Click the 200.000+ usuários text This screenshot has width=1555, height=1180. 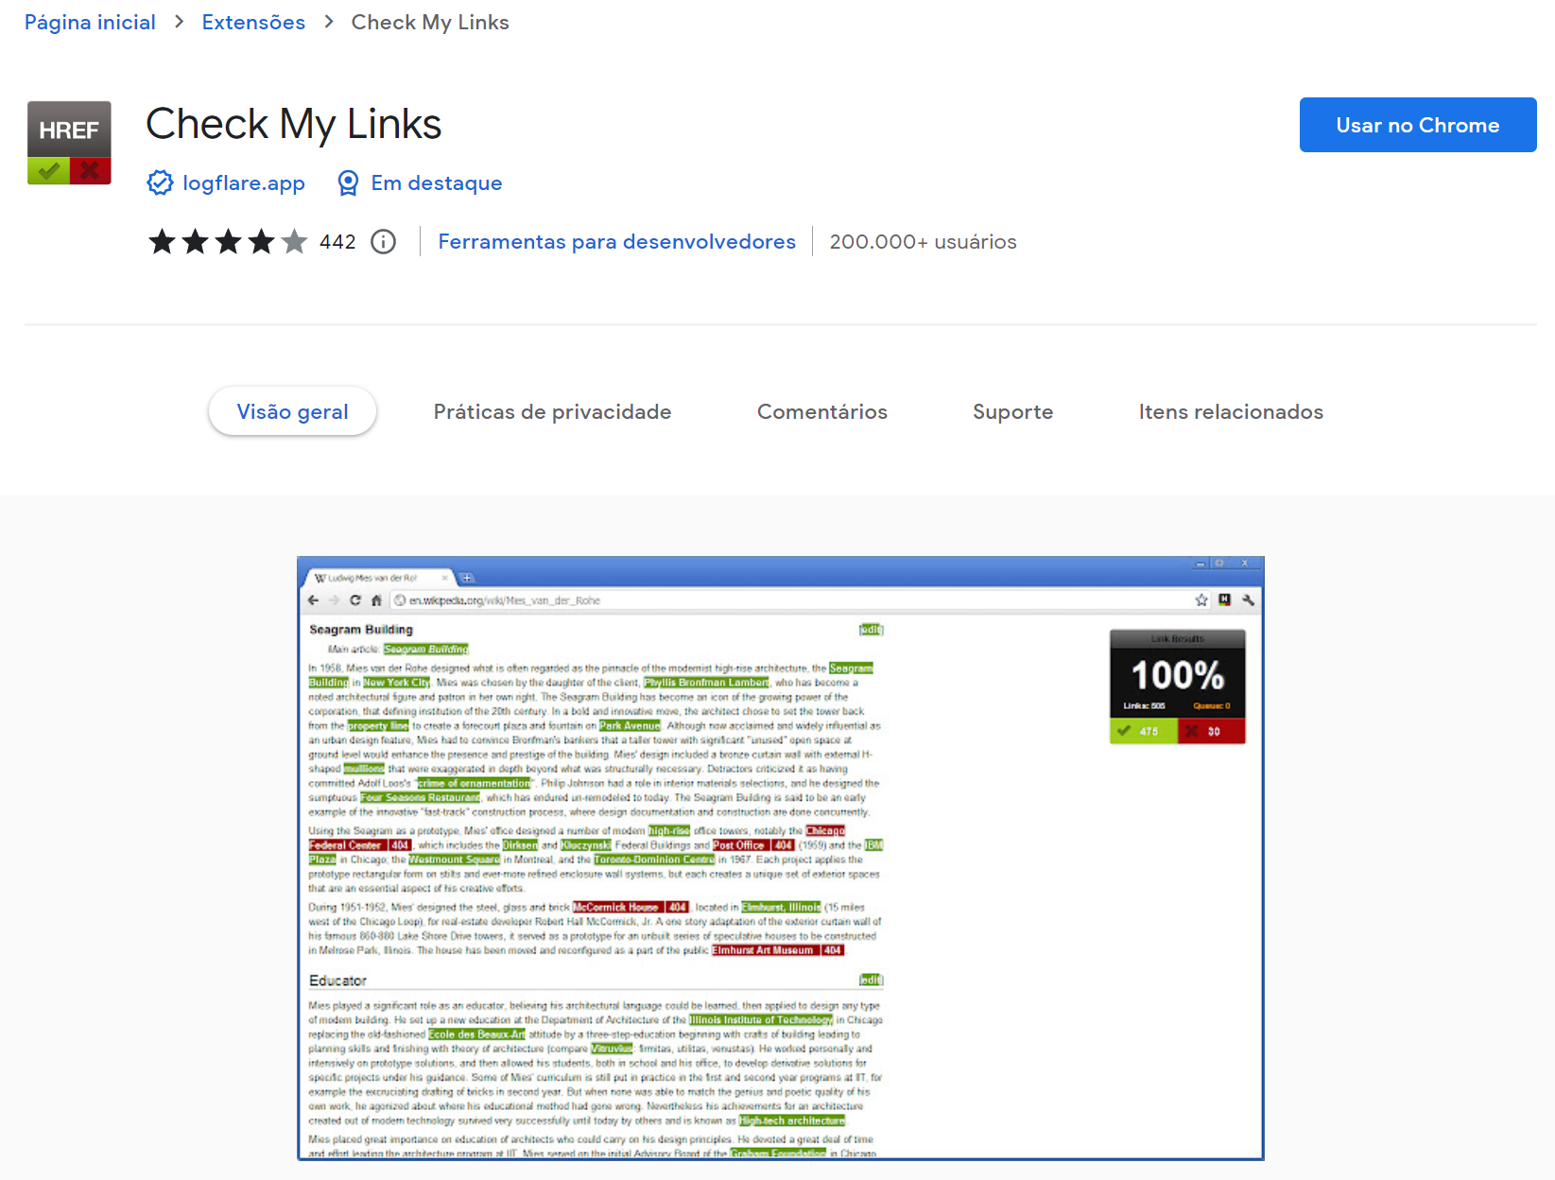924,242
